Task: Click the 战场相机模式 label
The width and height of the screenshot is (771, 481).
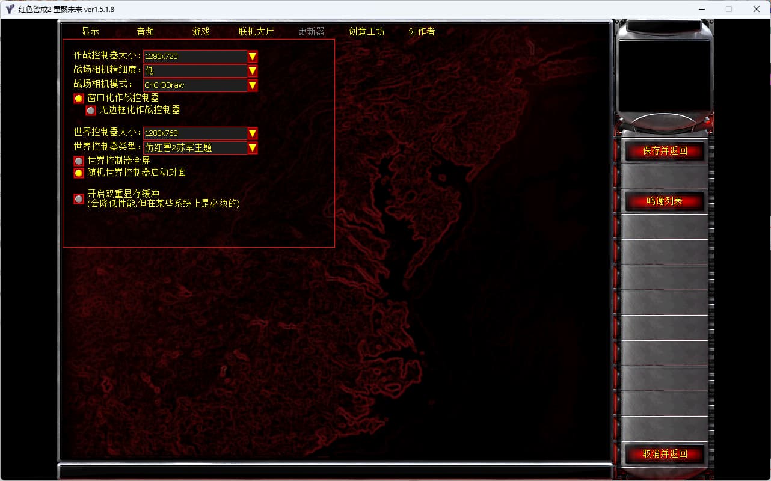Action: (103, 84)
